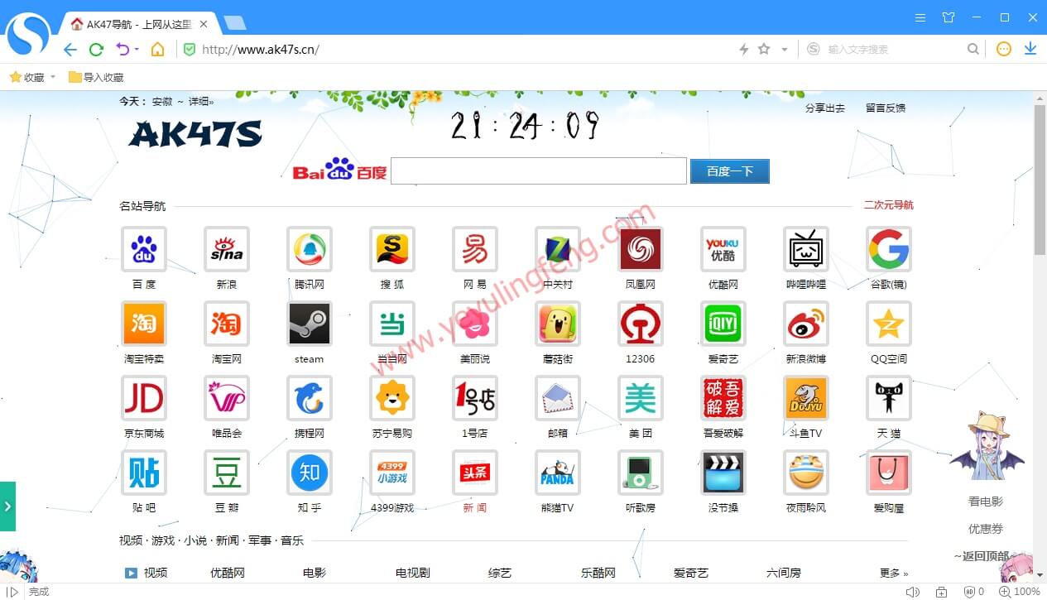Open the 熊猫TV Panda icon
The image size is (1047, 600).
(x=558, y=473)
